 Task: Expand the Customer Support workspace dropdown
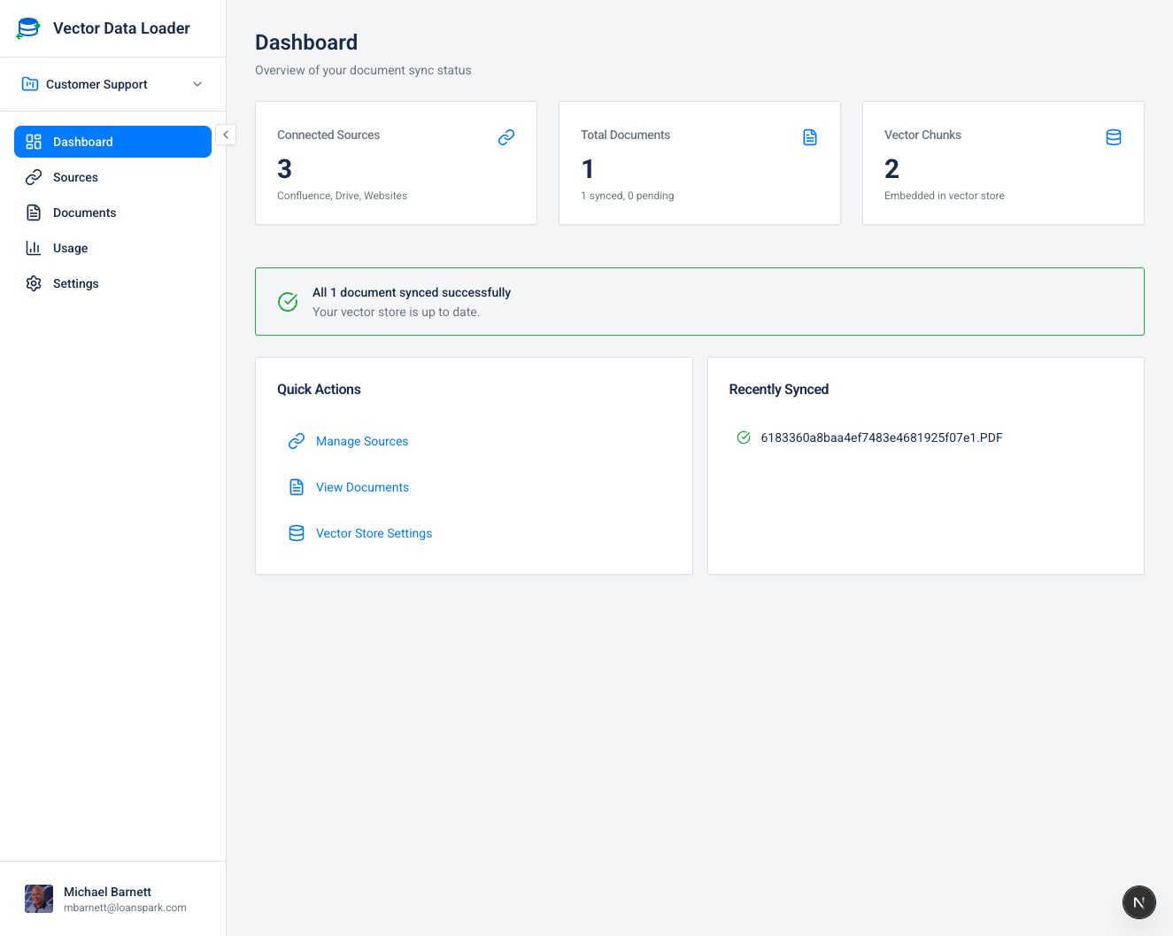click(x=197, y=83)
